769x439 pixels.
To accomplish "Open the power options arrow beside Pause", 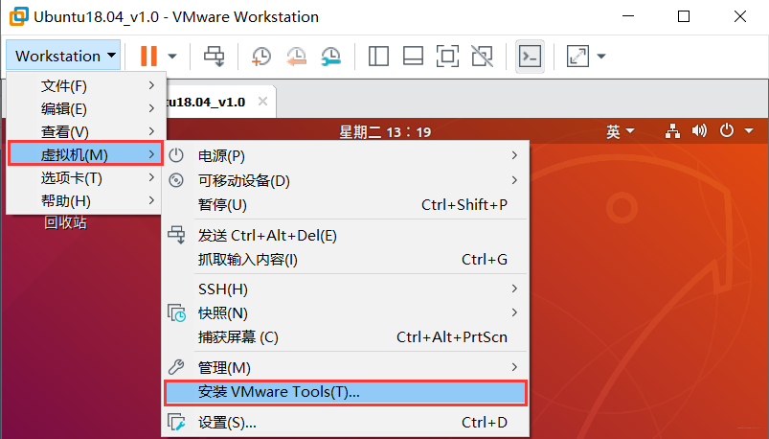I will pos(172,56).
